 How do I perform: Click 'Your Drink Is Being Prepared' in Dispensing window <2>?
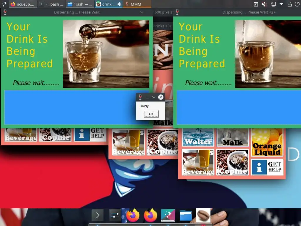pos(202,45)
